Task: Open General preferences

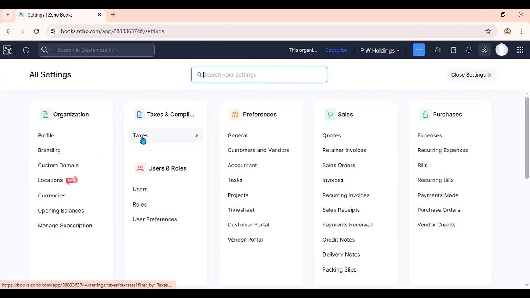Action: (x=237, y=135)
